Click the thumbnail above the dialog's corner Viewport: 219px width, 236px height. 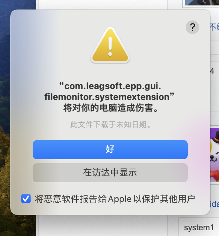(202, 3)
